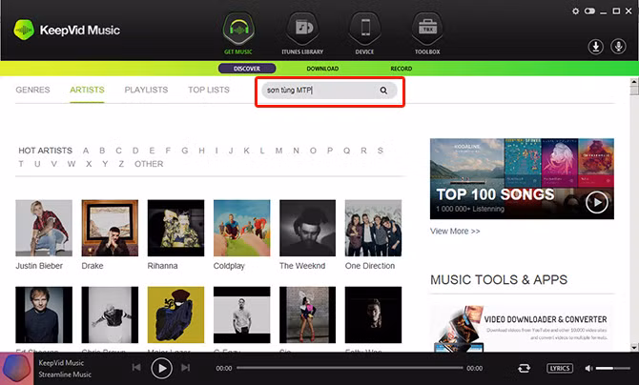Image resolution: width=639 pixels, height=385 pixels.
Task: Click the download arrow icon at top right
Action: 595,46
